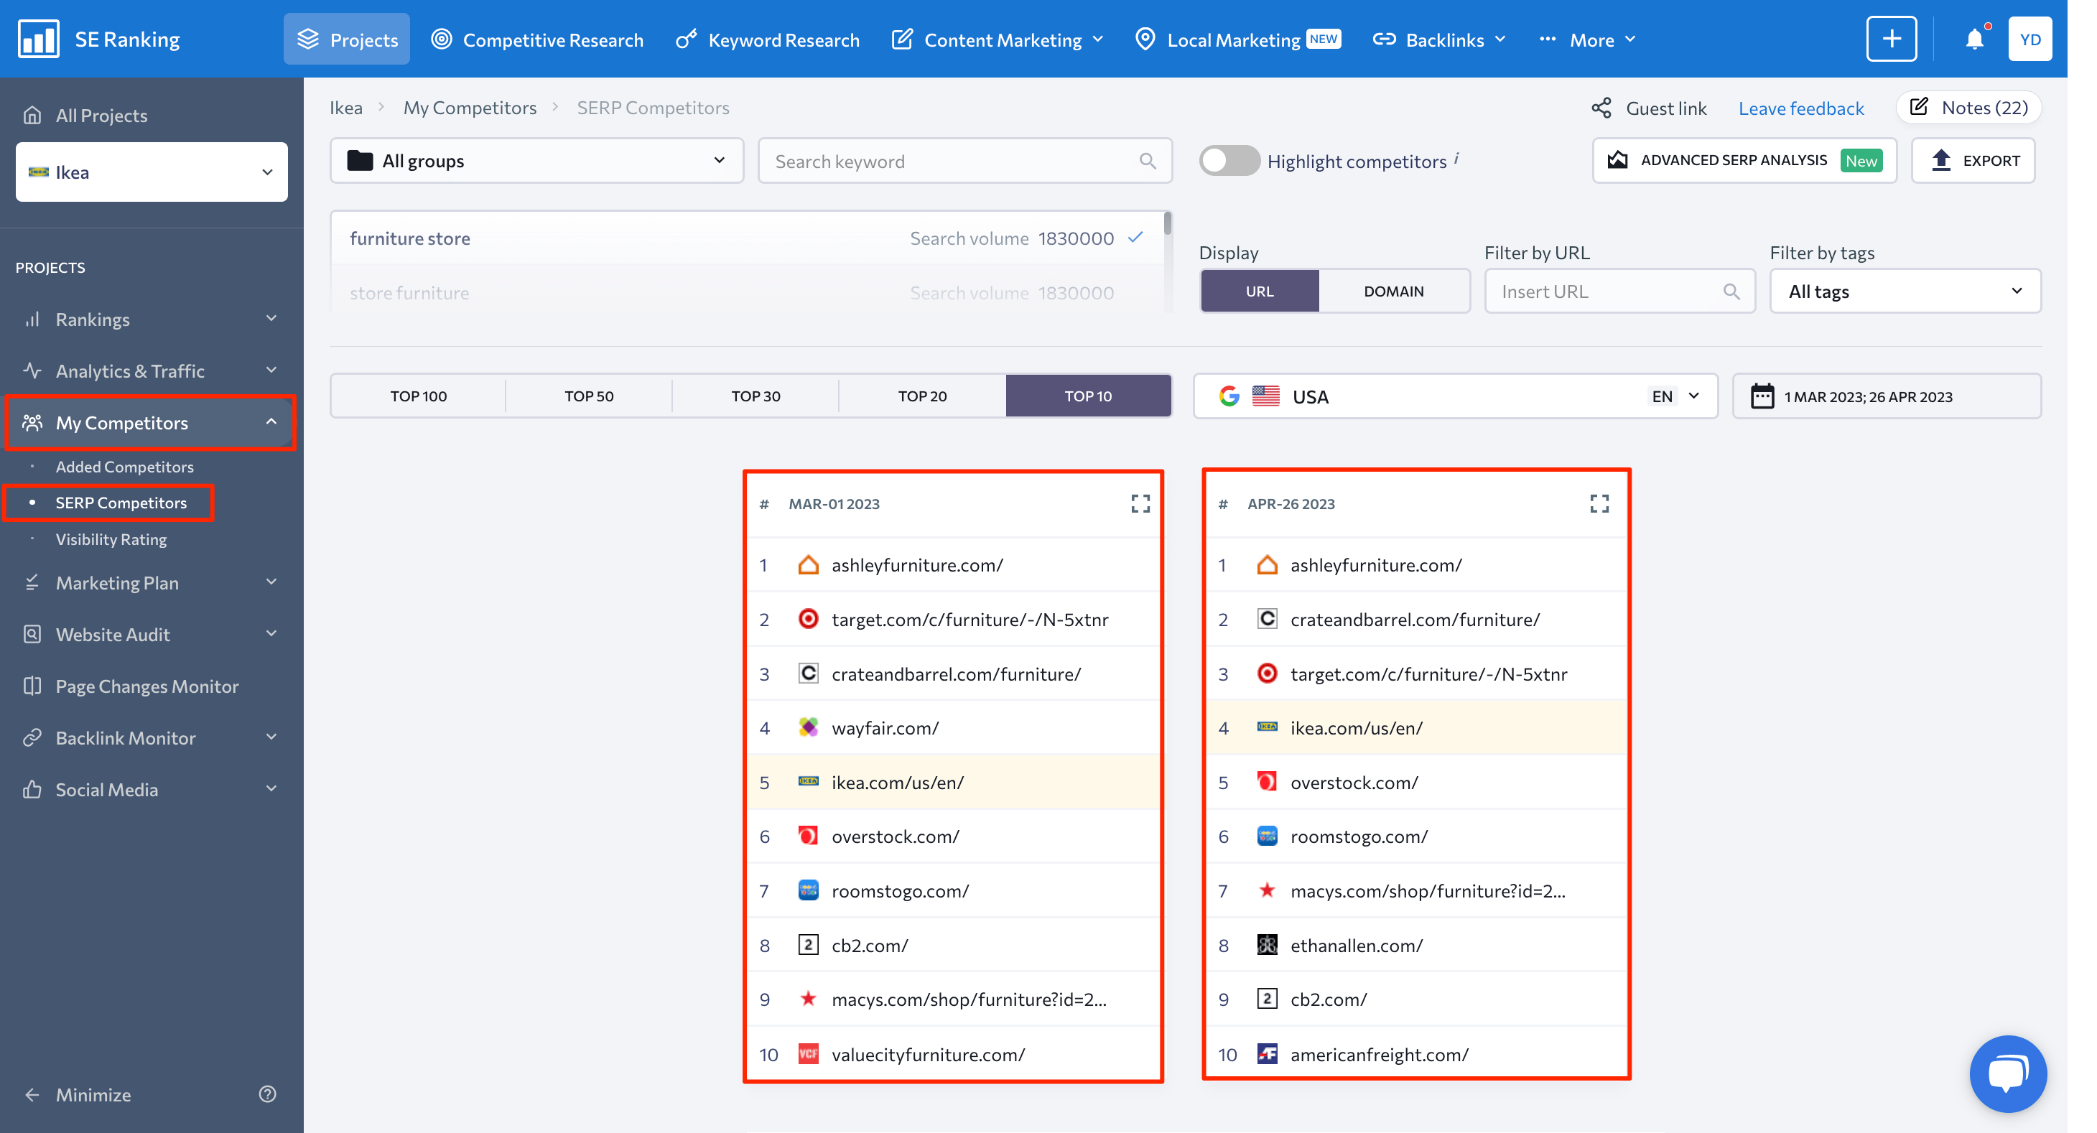Open Competitive Research in top menu
Viewport: 2097px width, 1133px height.
(x=537, y=39)
